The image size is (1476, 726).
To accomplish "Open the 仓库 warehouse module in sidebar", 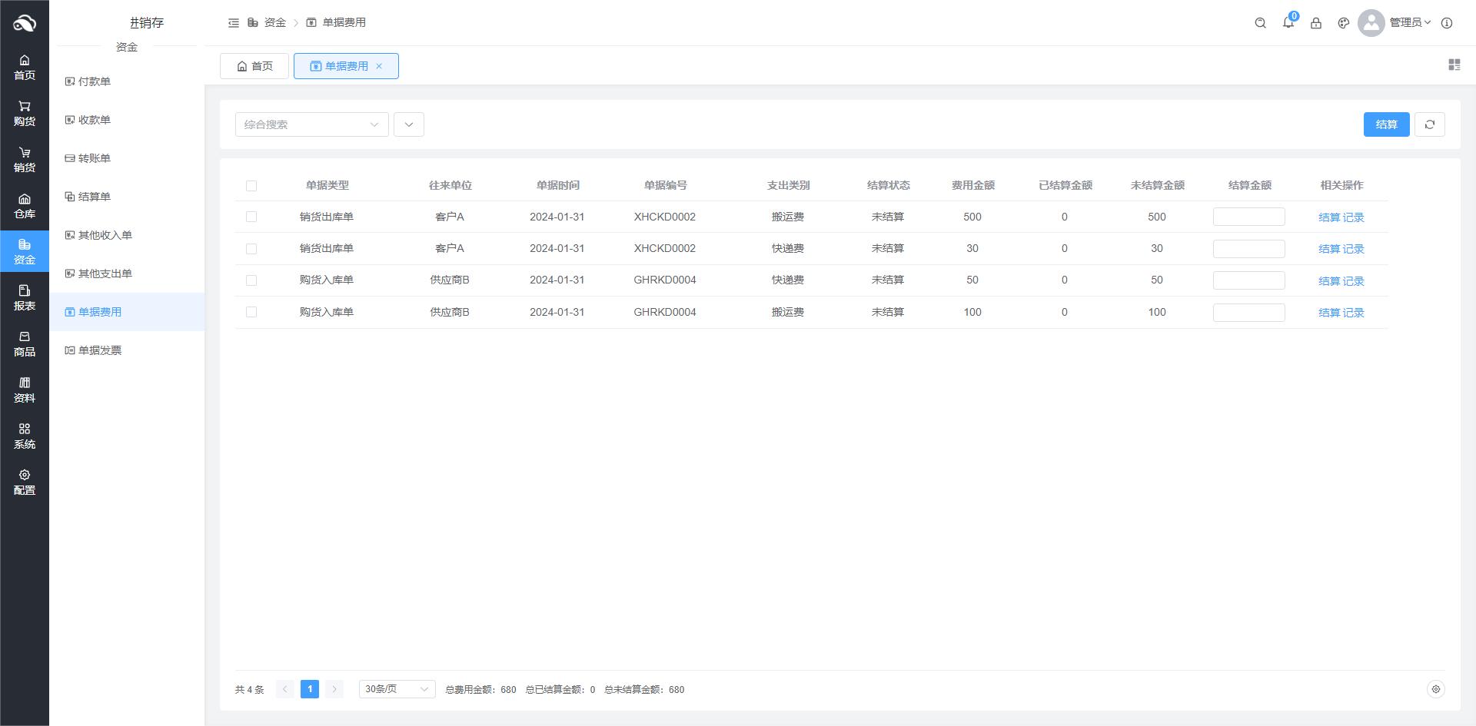I will point(25,206).
